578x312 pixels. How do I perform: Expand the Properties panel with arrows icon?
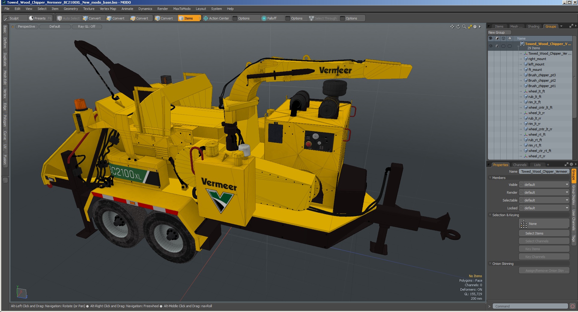point(566,164)
